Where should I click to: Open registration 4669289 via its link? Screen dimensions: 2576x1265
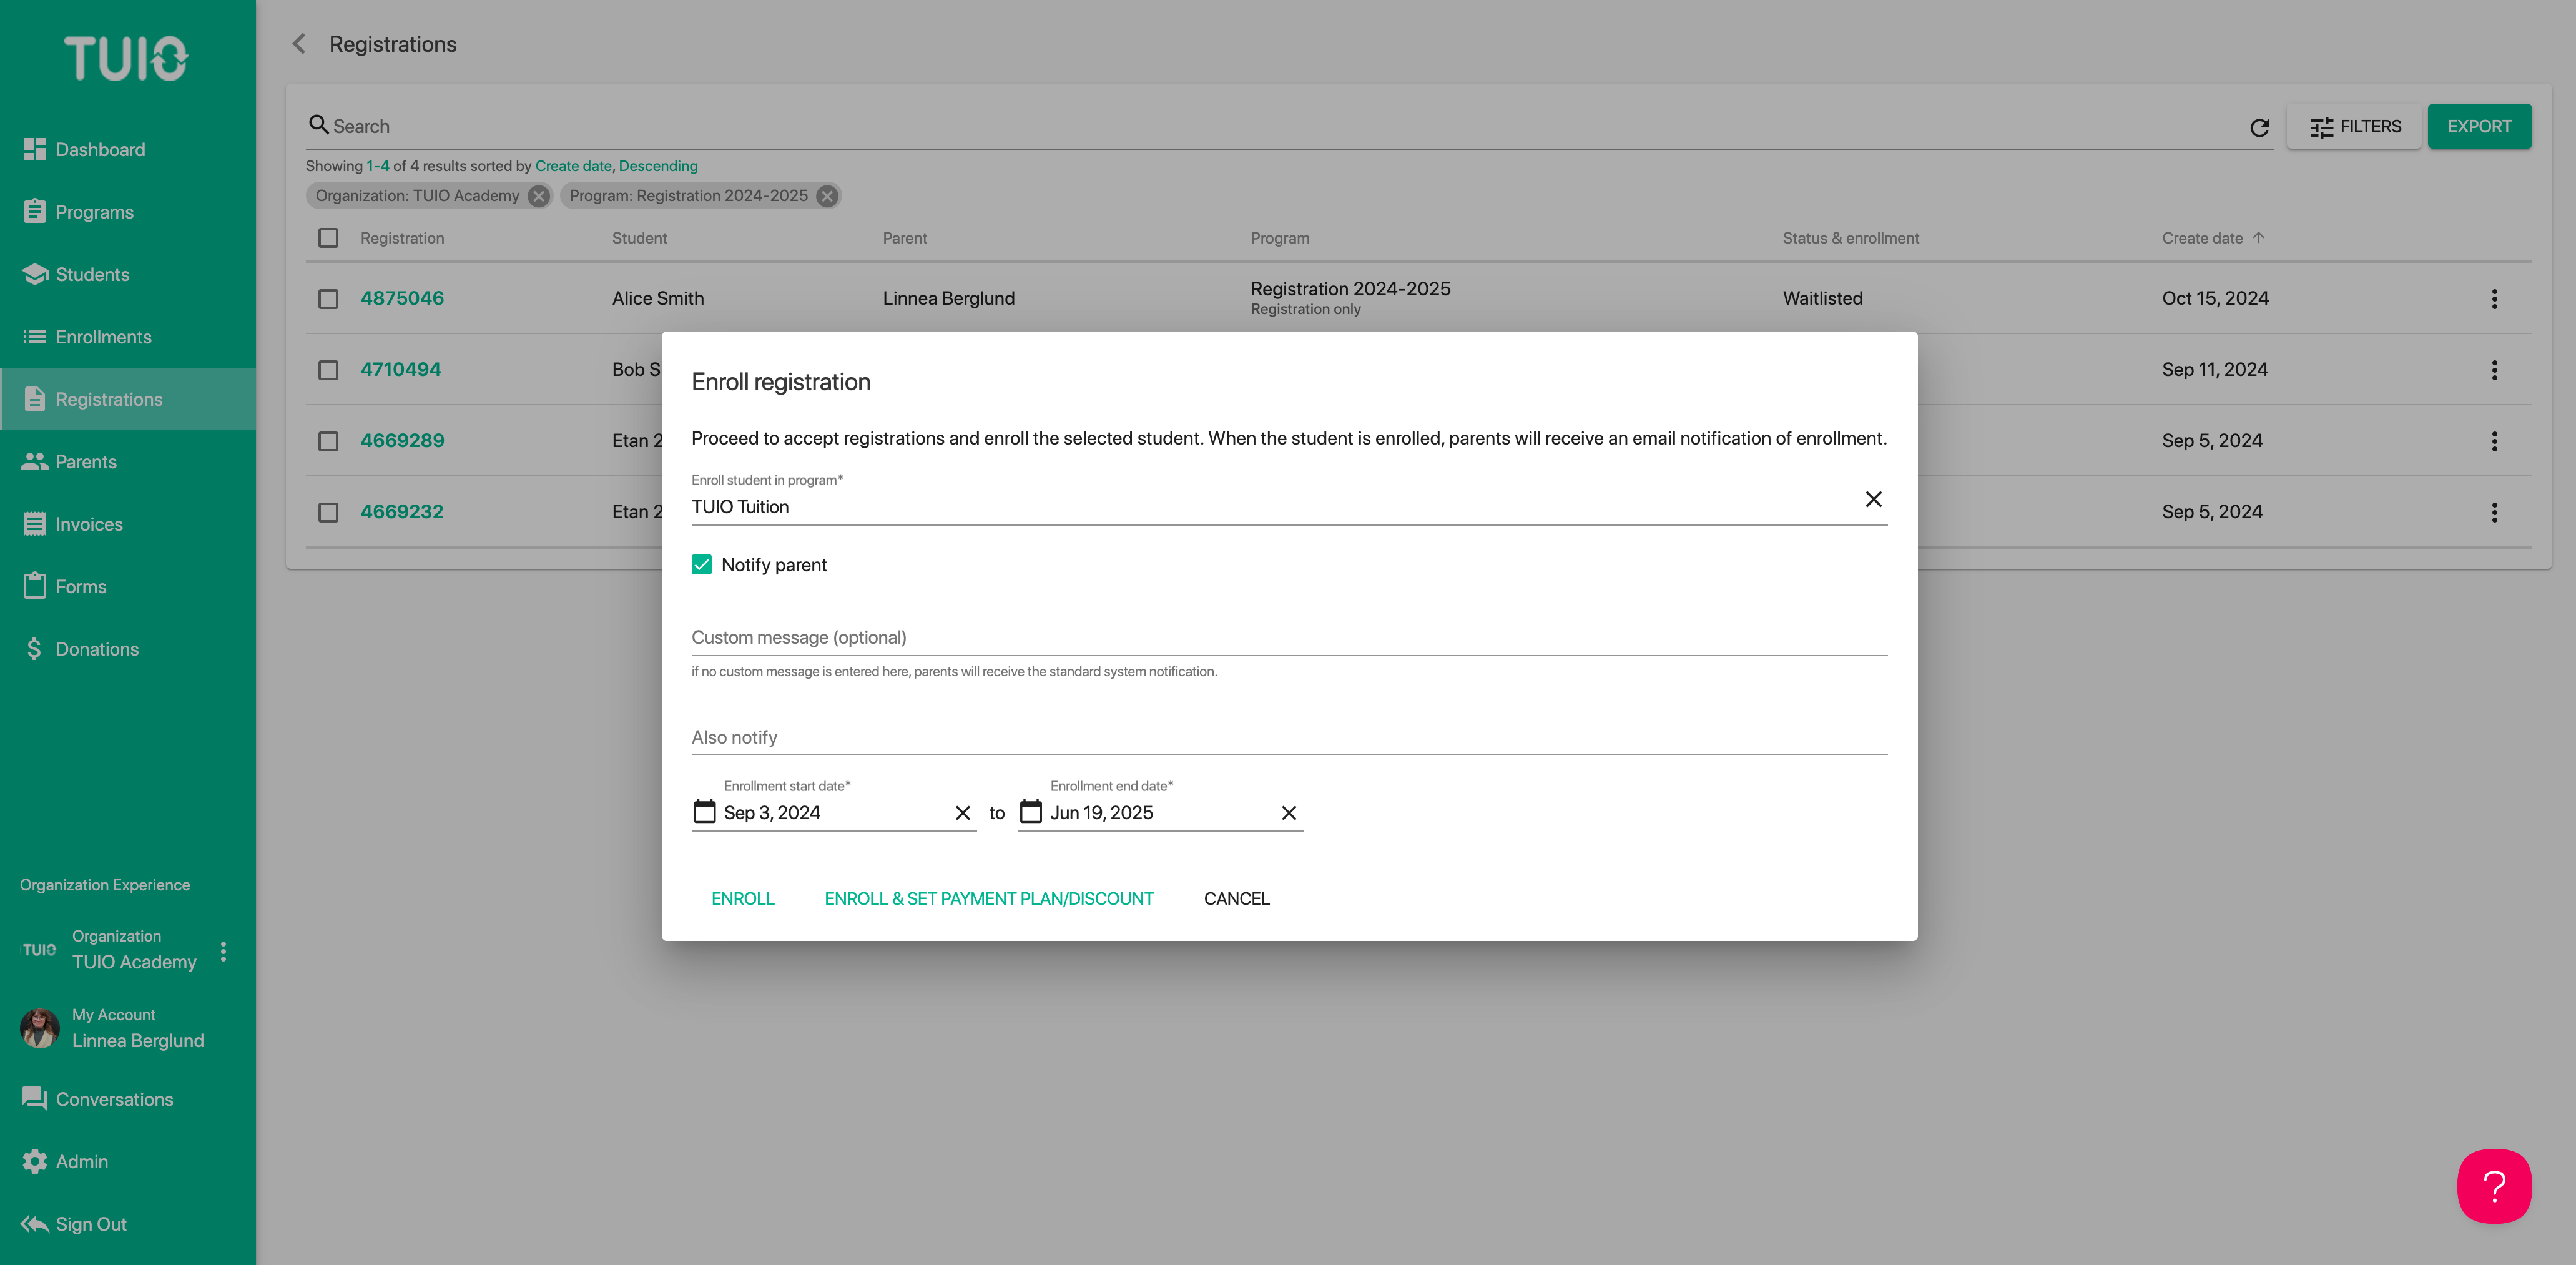[x=402, y=440]
